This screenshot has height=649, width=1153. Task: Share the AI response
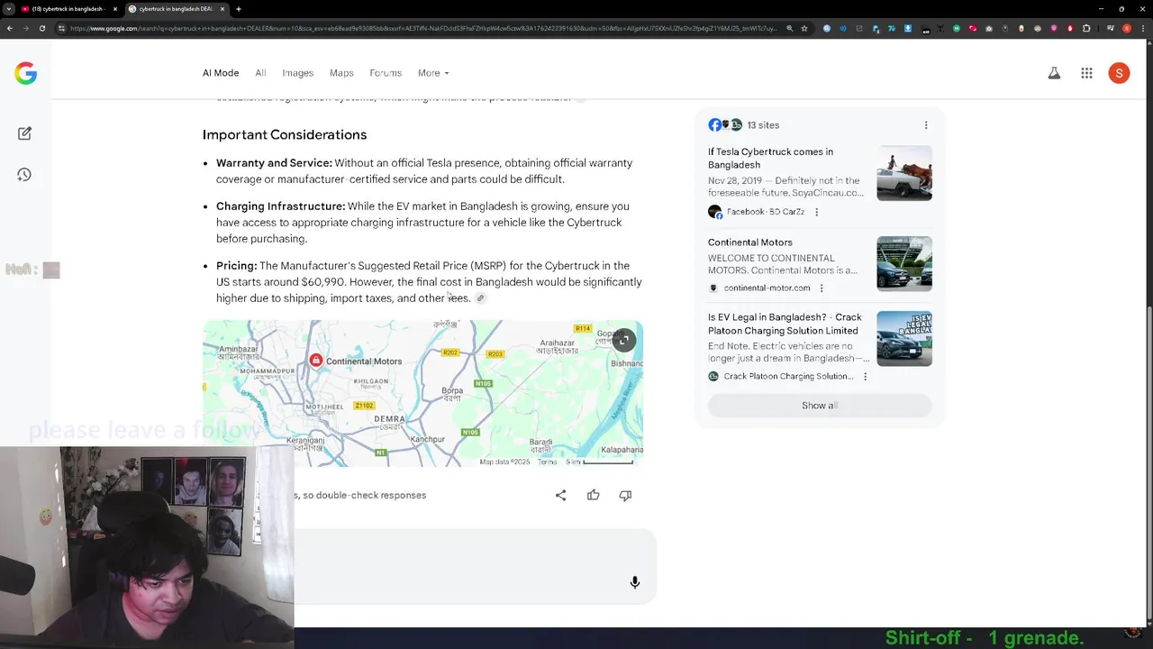click(x=560, y=495)
